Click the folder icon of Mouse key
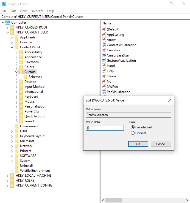 point(21,101)
